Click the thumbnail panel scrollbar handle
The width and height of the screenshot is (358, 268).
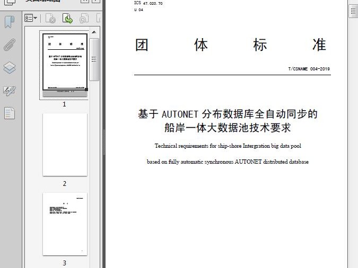point(94,59)
